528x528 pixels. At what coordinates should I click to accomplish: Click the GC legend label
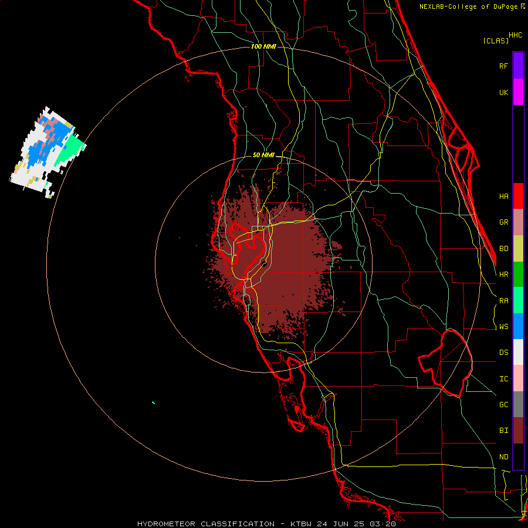point(503,405)
